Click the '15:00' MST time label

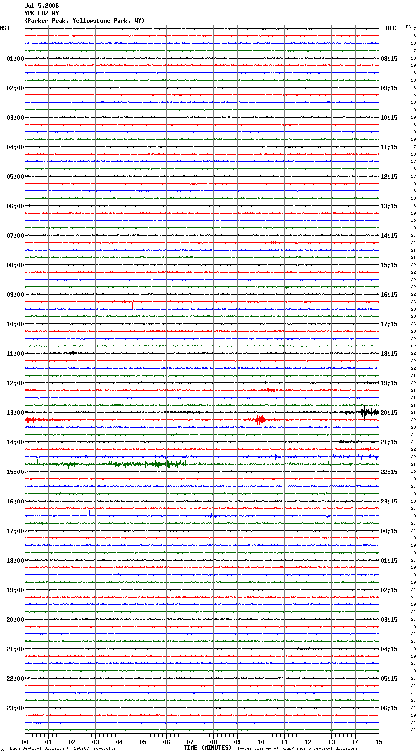(x=15, y=472)
